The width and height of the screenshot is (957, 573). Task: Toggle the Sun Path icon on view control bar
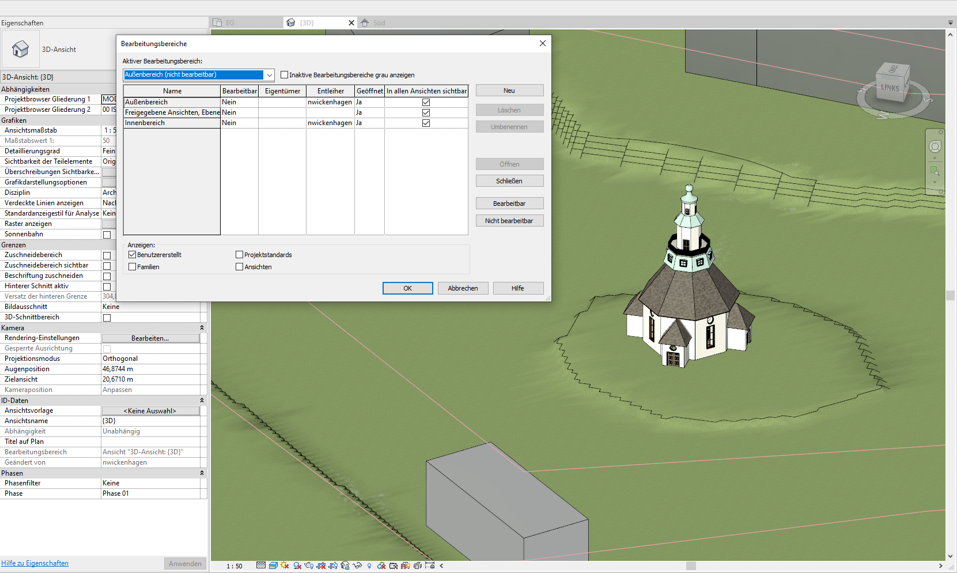(284, 566)
